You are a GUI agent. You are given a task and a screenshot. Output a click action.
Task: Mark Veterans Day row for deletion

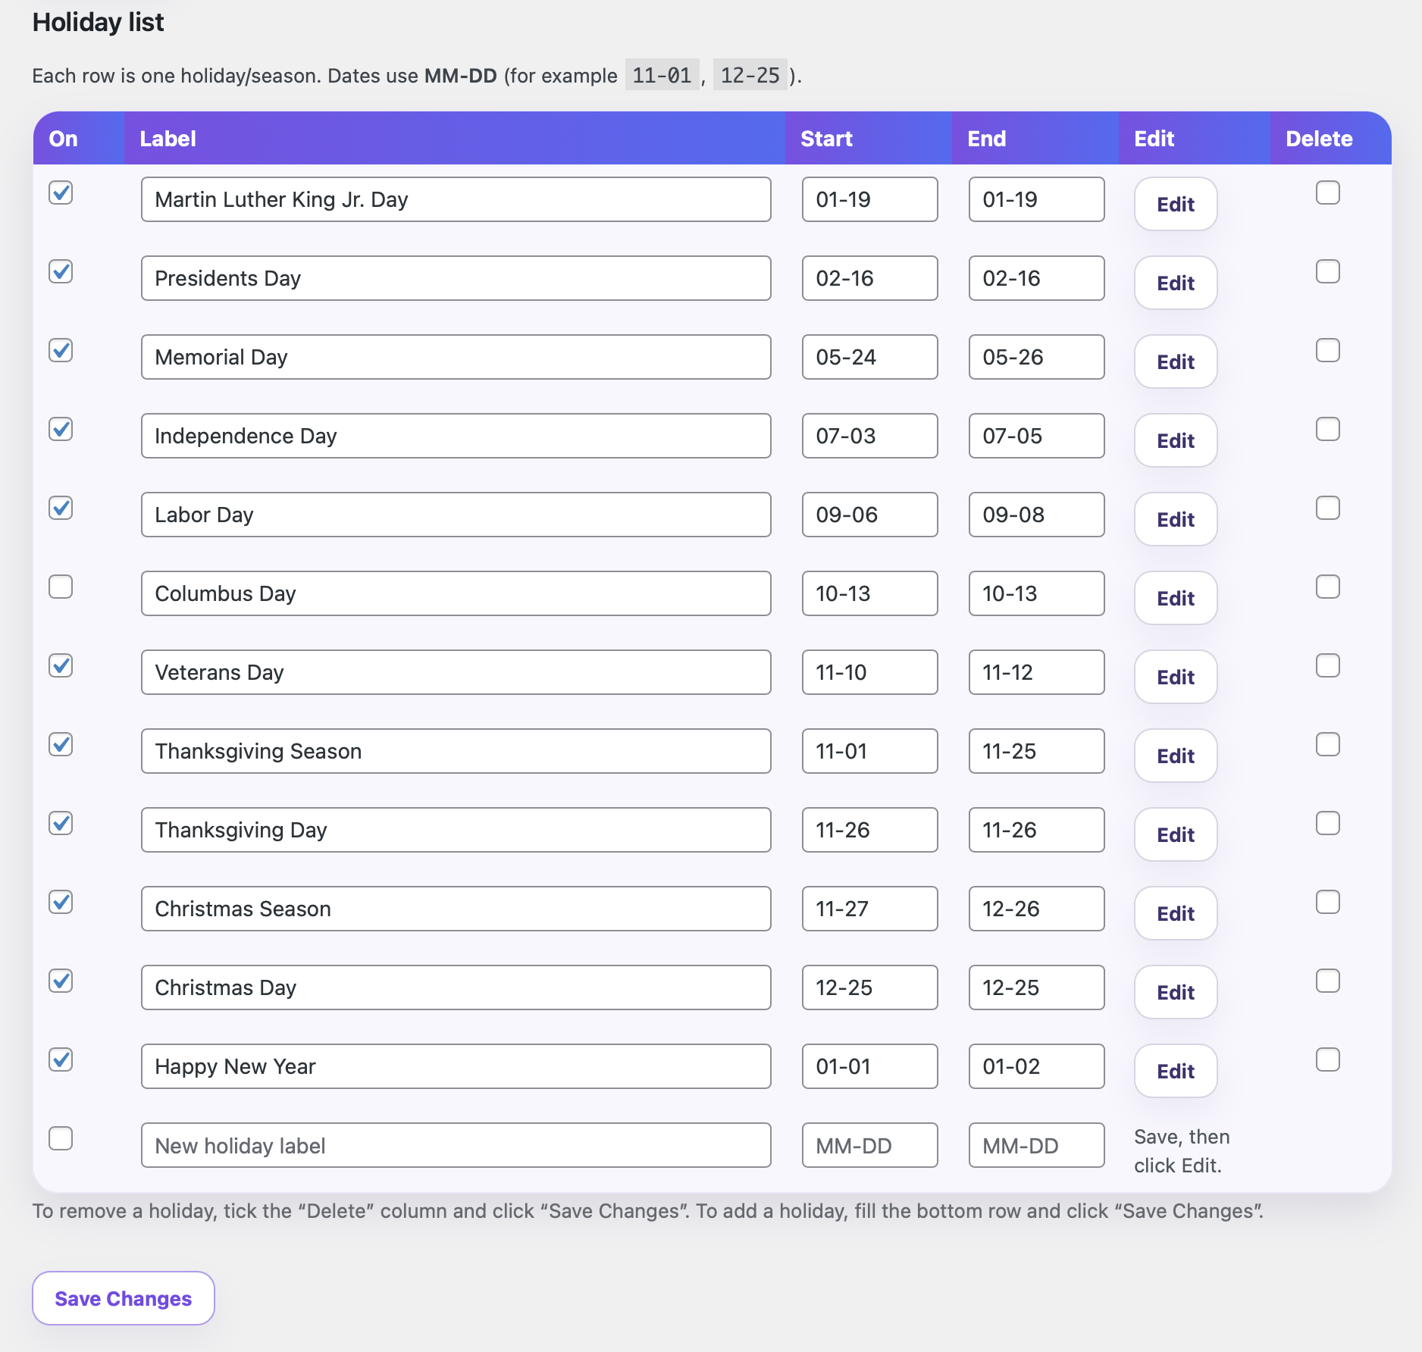(x=1327, y=665)
